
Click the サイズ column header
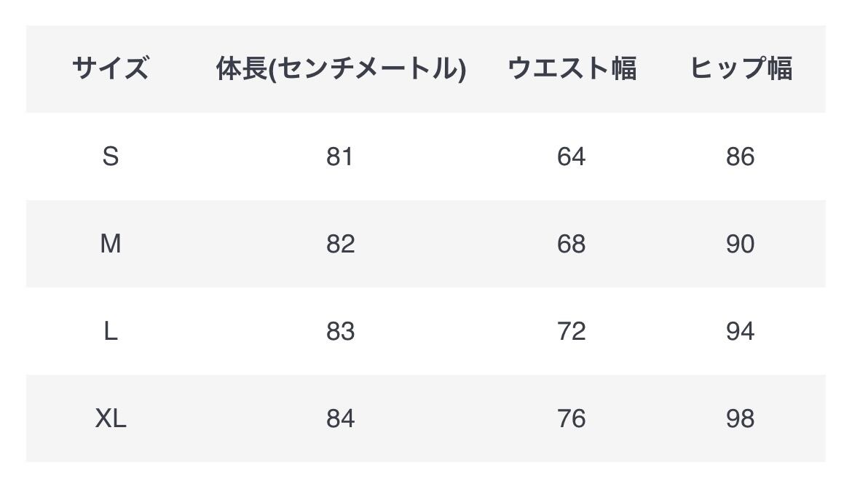[111, 68]
